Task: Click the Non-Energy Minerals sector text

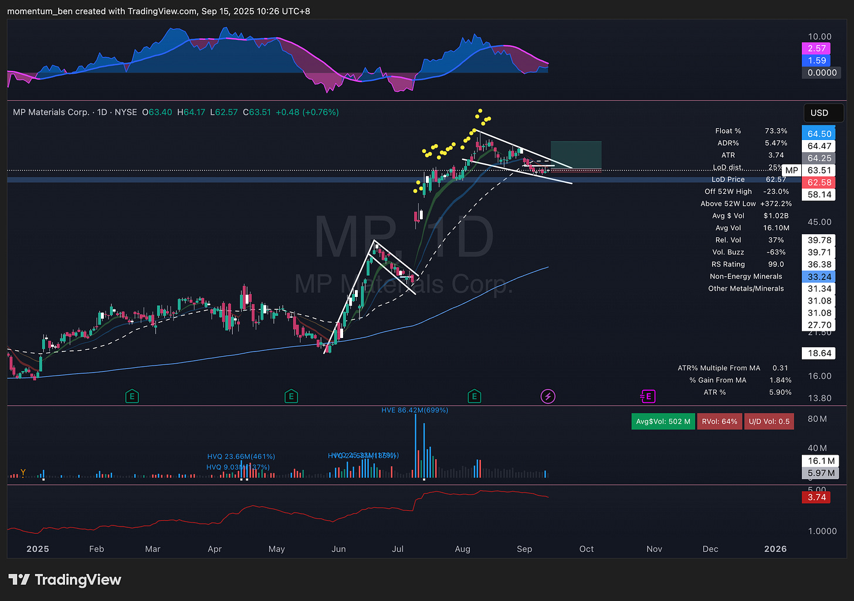Action: click(746, 276)
